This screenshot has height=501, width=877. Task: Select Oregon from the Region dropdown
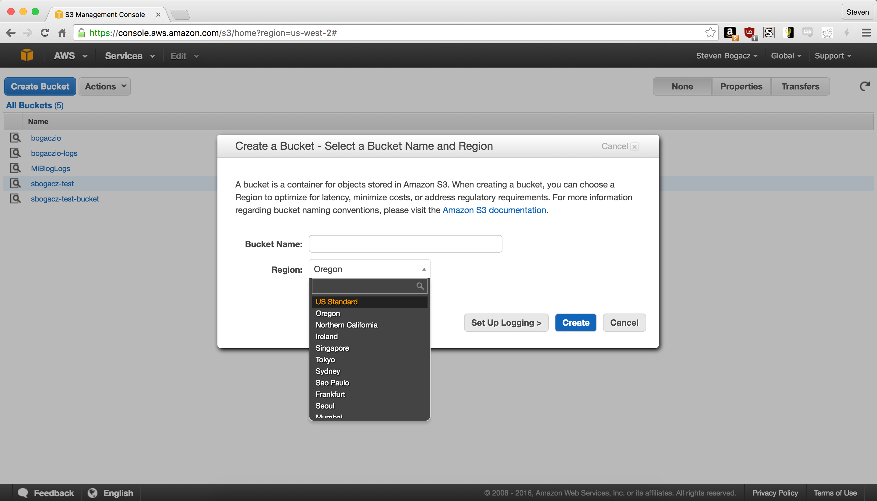368,313
